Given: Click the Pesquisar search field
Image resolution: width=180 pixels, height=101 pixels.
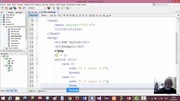Looking at the screenshot, I should click(x=166, y=4).
